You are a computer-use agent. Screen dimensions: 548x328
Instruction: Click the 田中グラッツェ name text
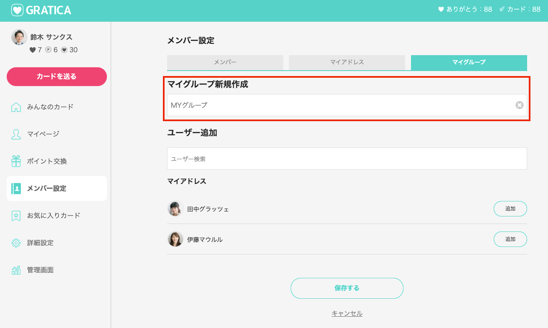[x=208, y=209]
